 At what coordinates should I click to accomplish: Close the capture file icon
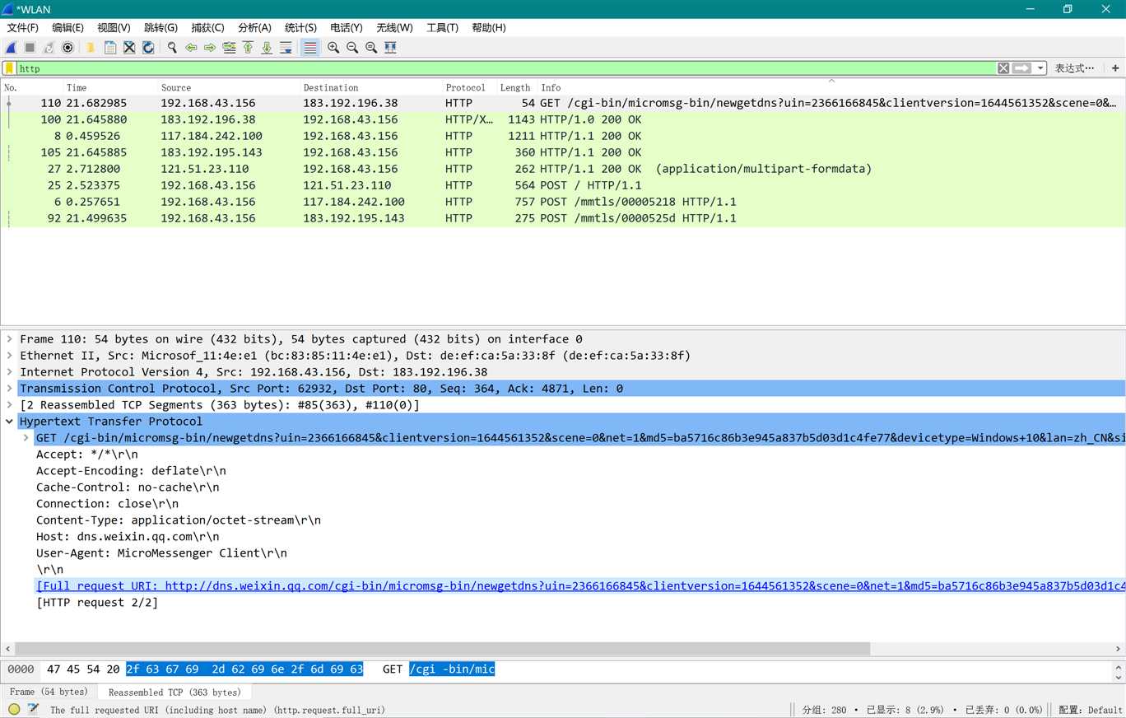(129, 48)
